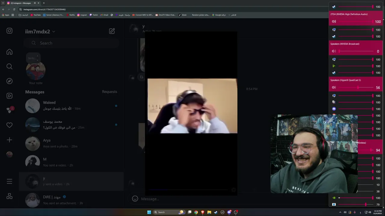Open the More hamburger menu icon
The image size is (385, 216).
coord(9,181)
